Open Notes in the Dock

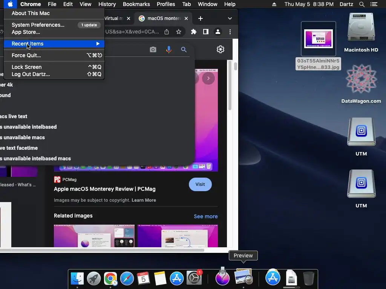(160, 278)
